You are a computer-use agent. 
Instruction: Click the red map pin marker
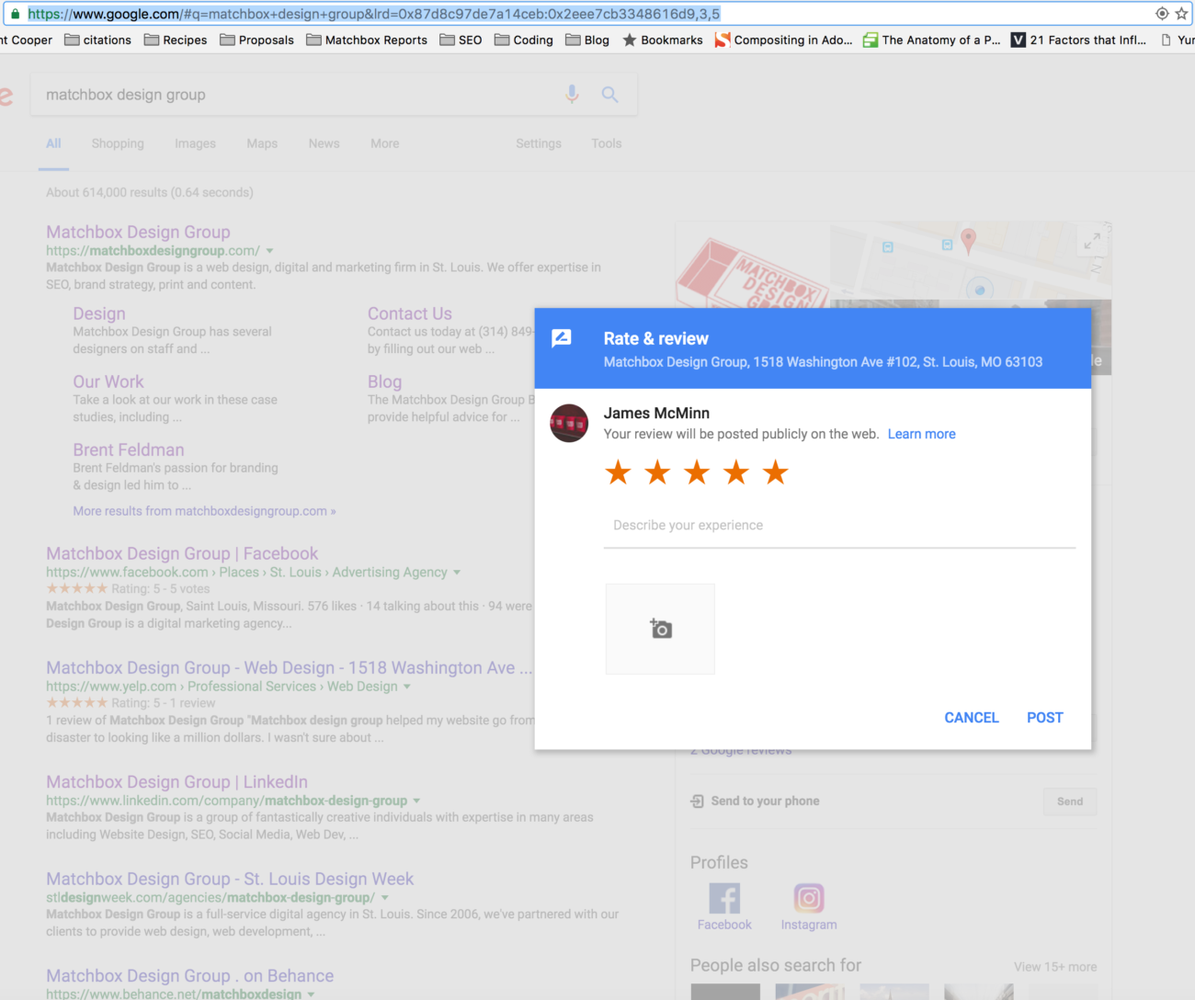(968, 242)
